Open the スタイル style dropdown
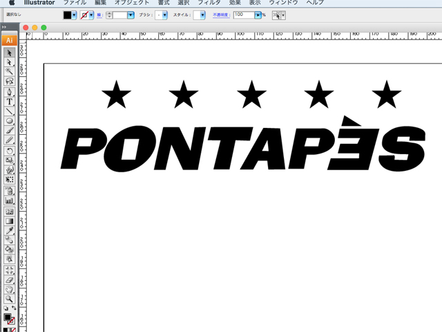This screenshot has width=442, height=332. pos(202,15)
